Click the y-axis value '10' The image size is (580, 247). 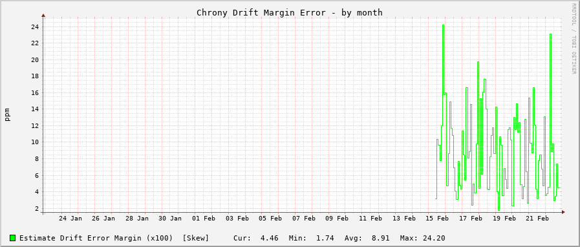point(35,142)
